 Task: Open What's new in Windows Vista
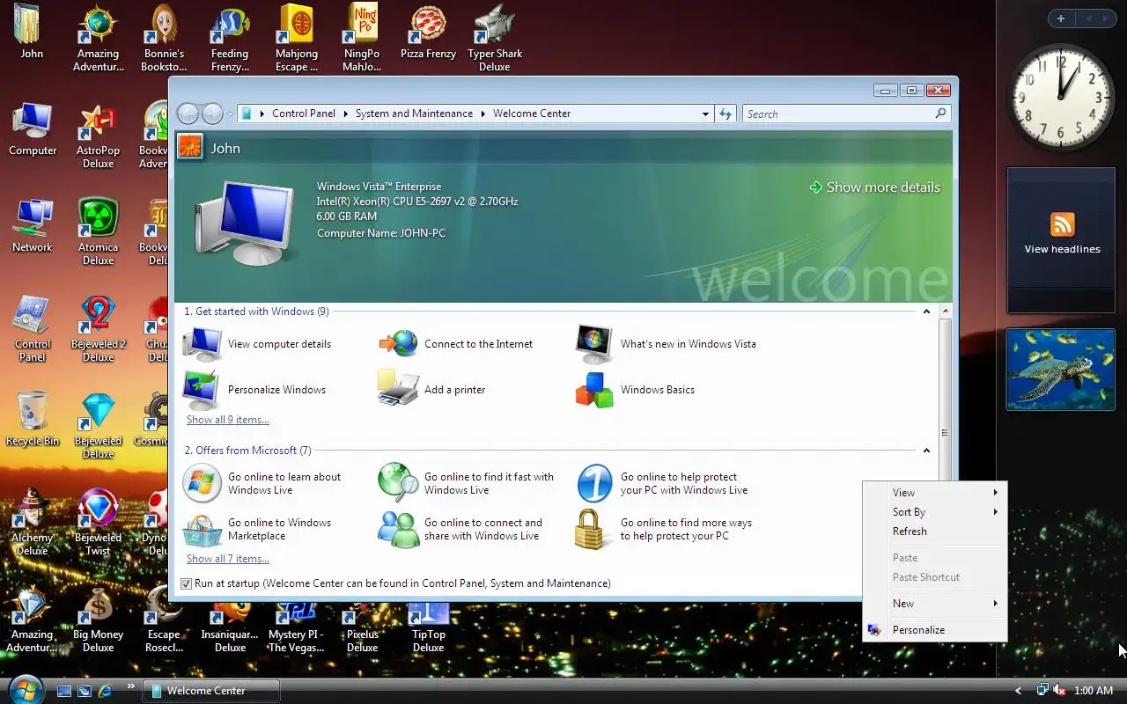pyautogui.click(x=666, y=344)
